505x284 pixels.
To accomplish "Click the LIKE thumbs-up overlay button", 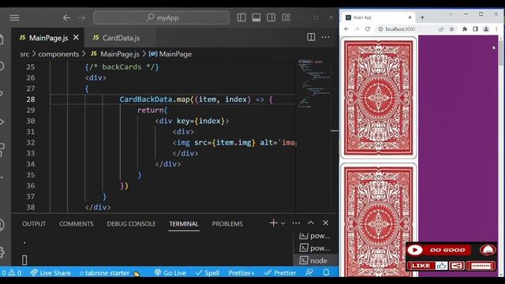I will 428,266.
